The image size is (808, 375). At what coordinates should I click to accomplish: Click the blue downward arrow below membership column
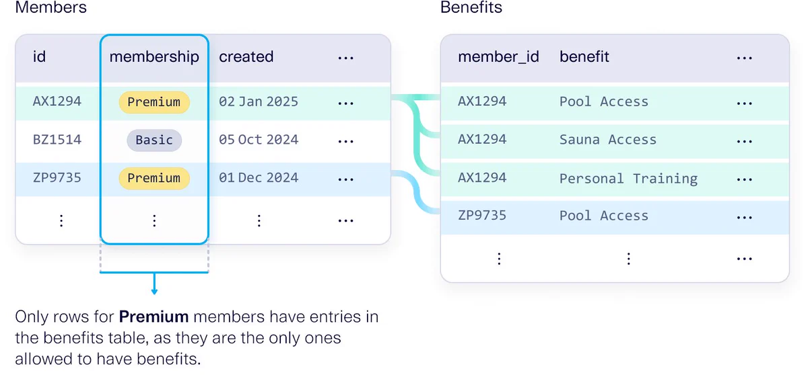(154, 284)
